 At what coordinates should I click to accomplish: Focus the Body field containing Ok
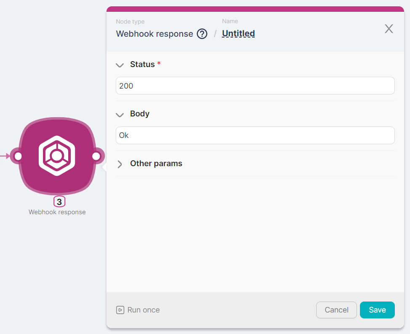[x=255, y=135]
